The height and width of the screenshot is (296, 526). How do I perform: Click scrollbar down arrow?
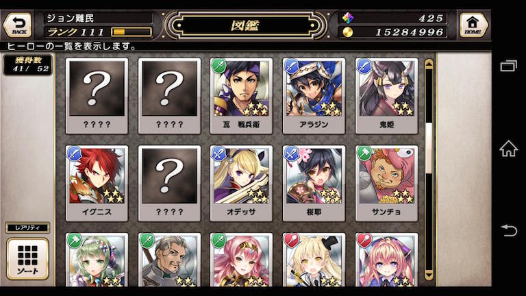pos(429,275)
